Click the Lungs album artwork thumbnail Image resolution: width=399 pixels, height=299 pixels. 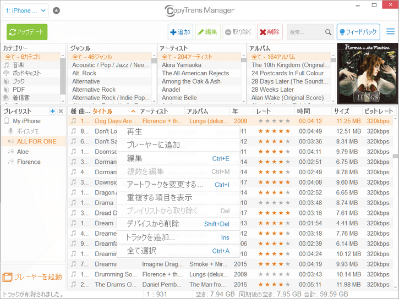coord(367,74)
